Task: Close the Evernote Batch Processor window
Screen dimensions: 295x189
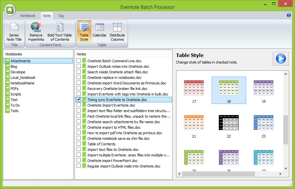Action: (x=286, y=4)
